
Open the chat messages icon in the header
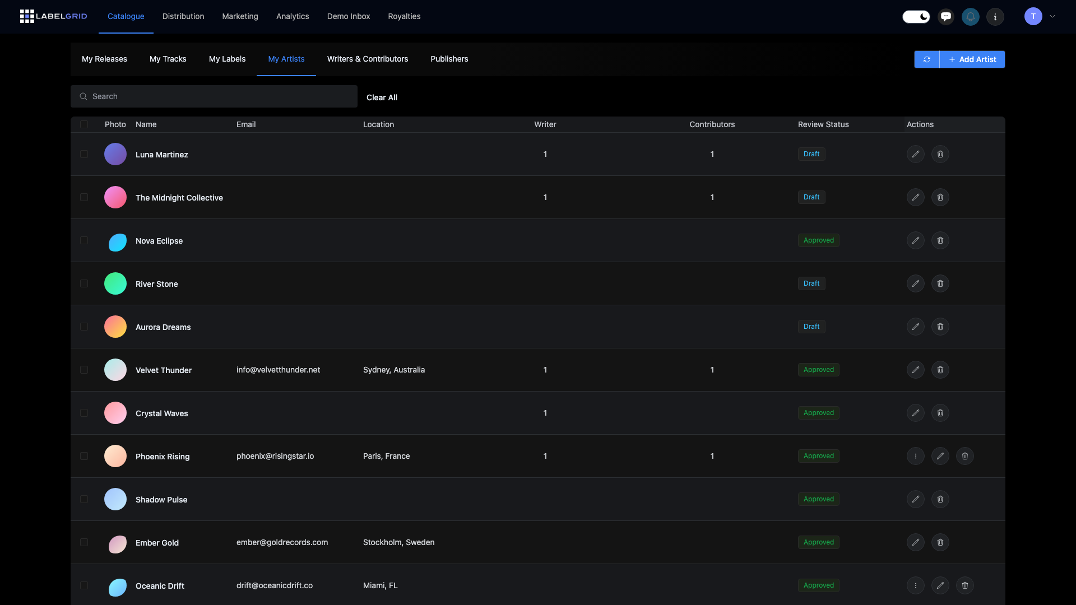(x=946, y=16)
